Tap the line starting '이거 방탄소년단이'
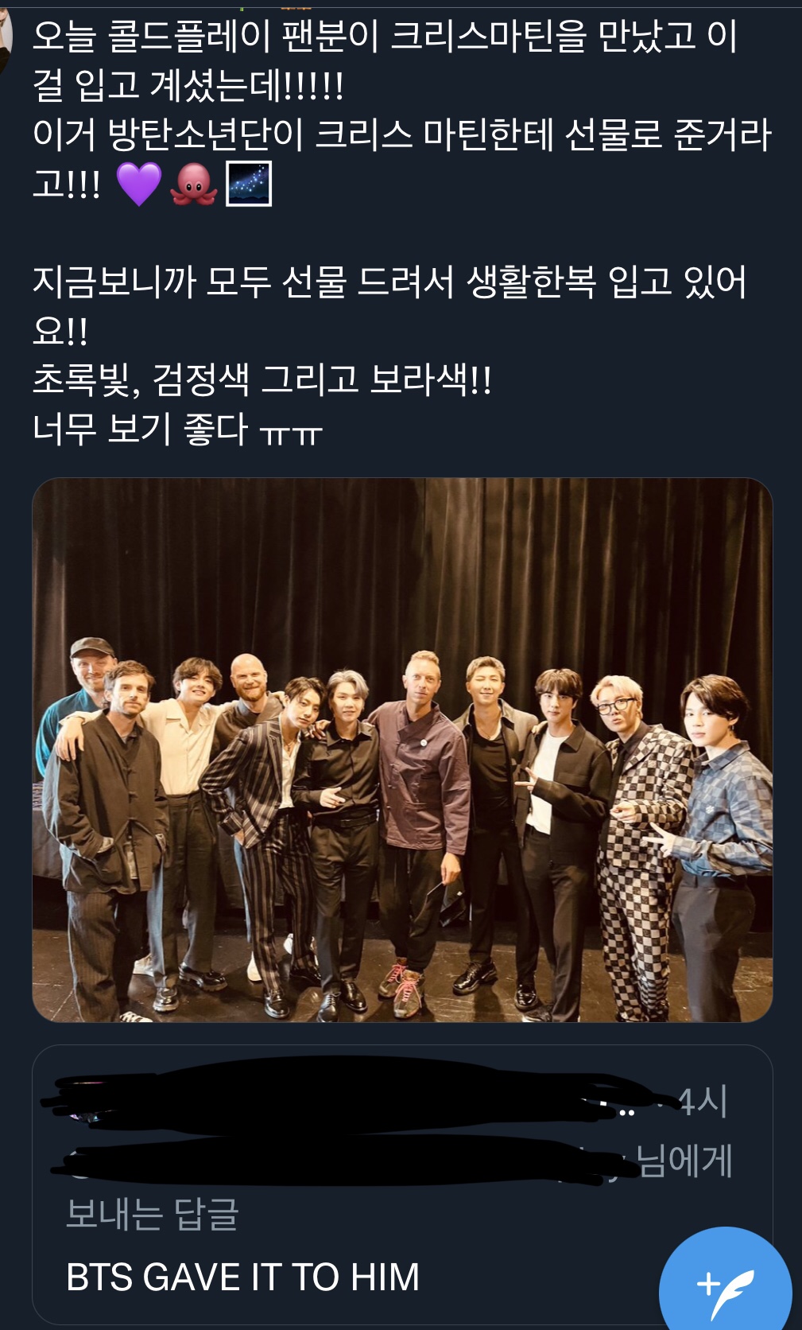 click(402, 135)
